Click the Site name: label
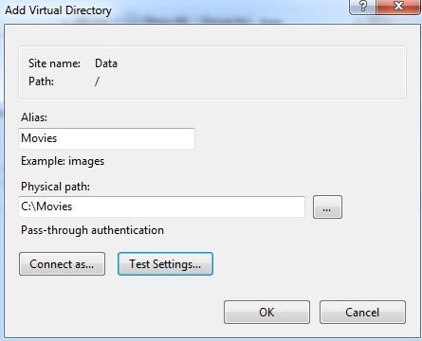 (54, 63)
